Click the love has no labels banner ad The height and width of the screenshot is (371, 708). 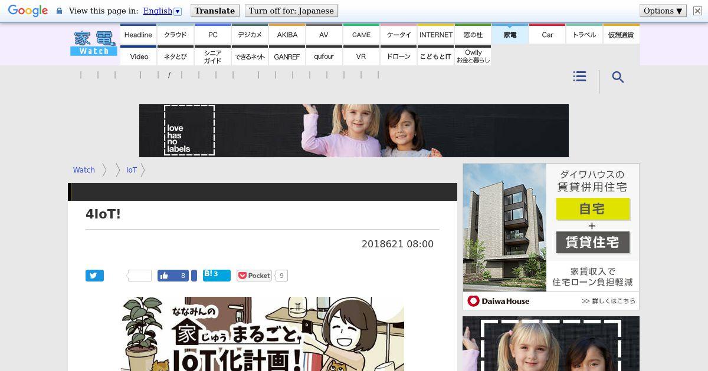354,131
